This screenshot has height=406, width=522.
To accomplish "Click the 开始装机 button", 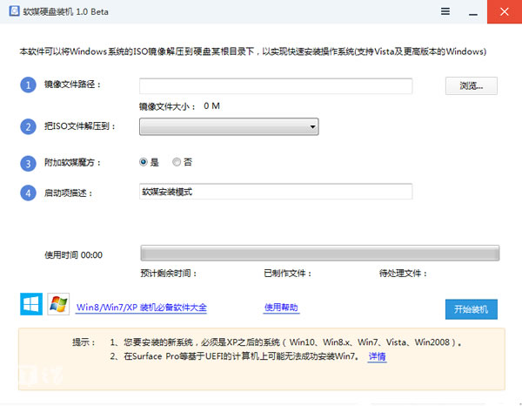I will click(472, 309).
